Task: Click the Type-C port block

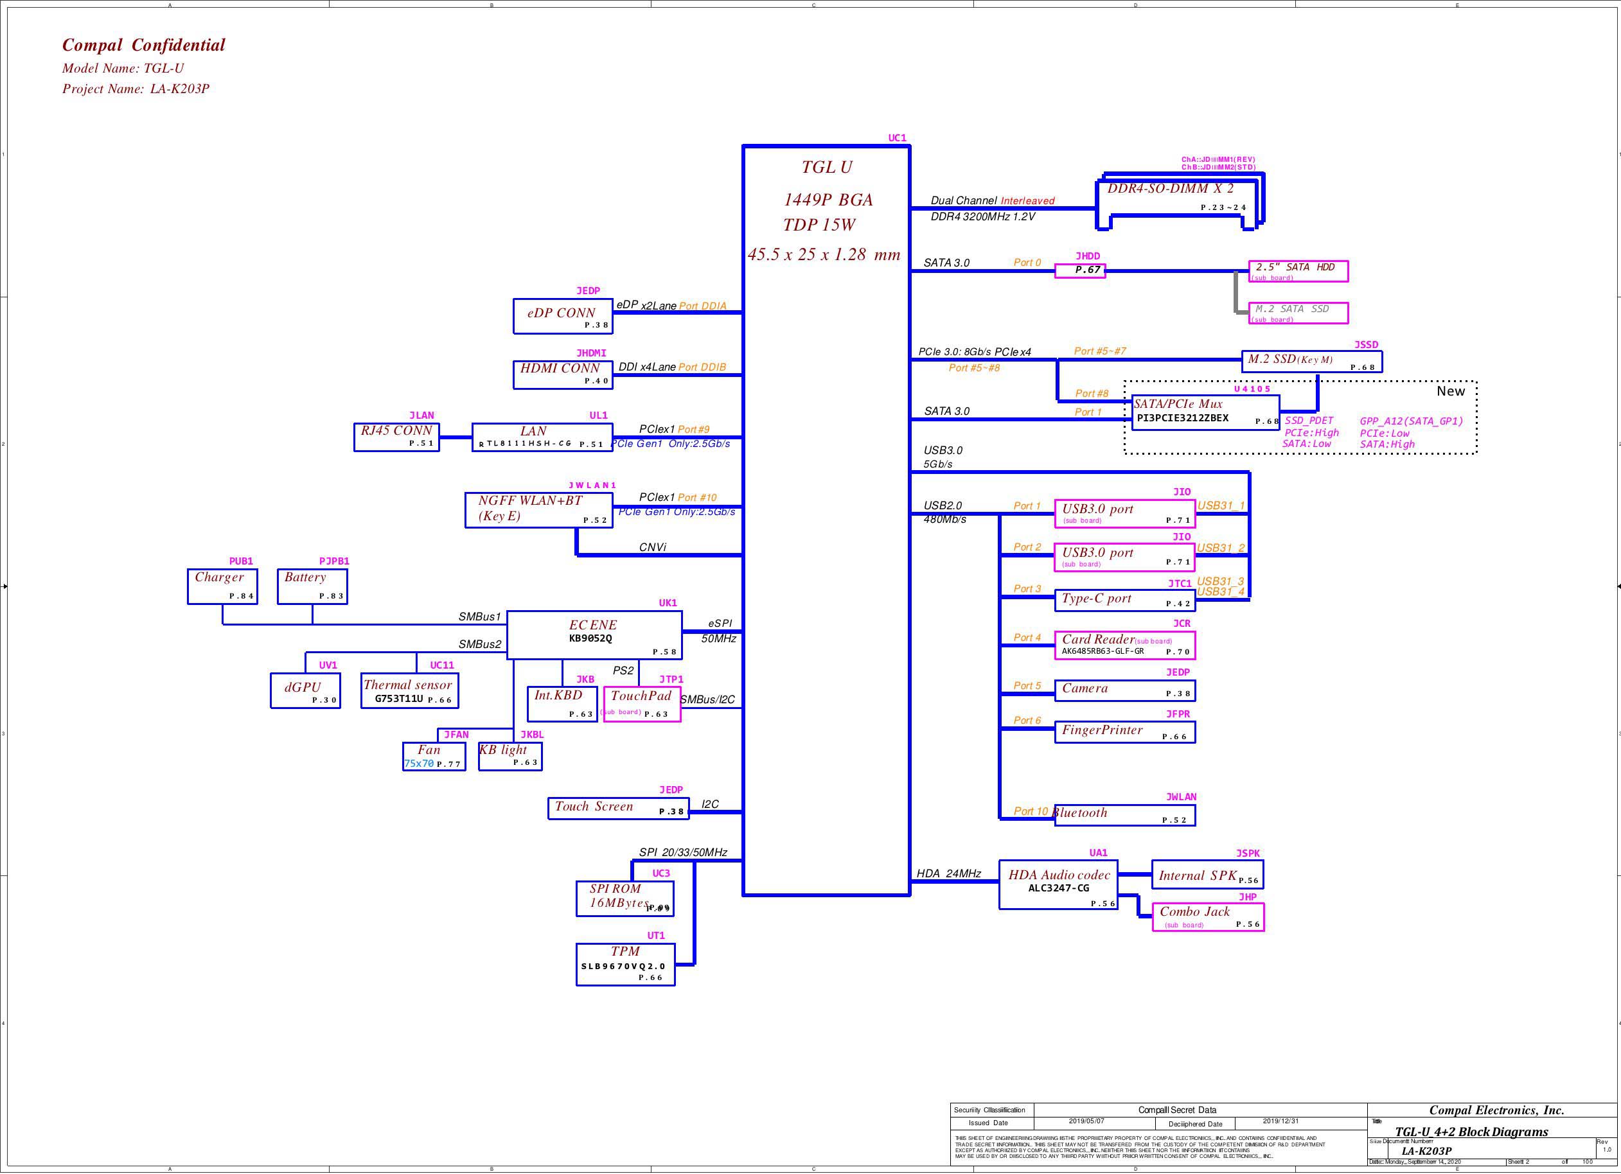Action: coord(1124,600)
